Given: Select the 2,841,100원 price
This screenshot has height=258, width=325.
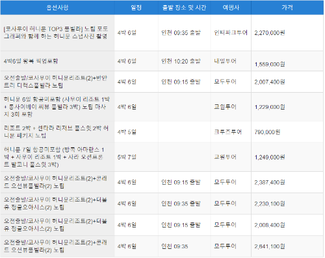Looking at the screenshot, I should pos(270,246).
